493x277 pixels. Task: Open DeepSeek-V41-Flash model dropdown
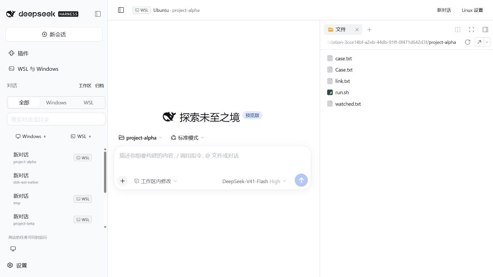tap(254, 181)
